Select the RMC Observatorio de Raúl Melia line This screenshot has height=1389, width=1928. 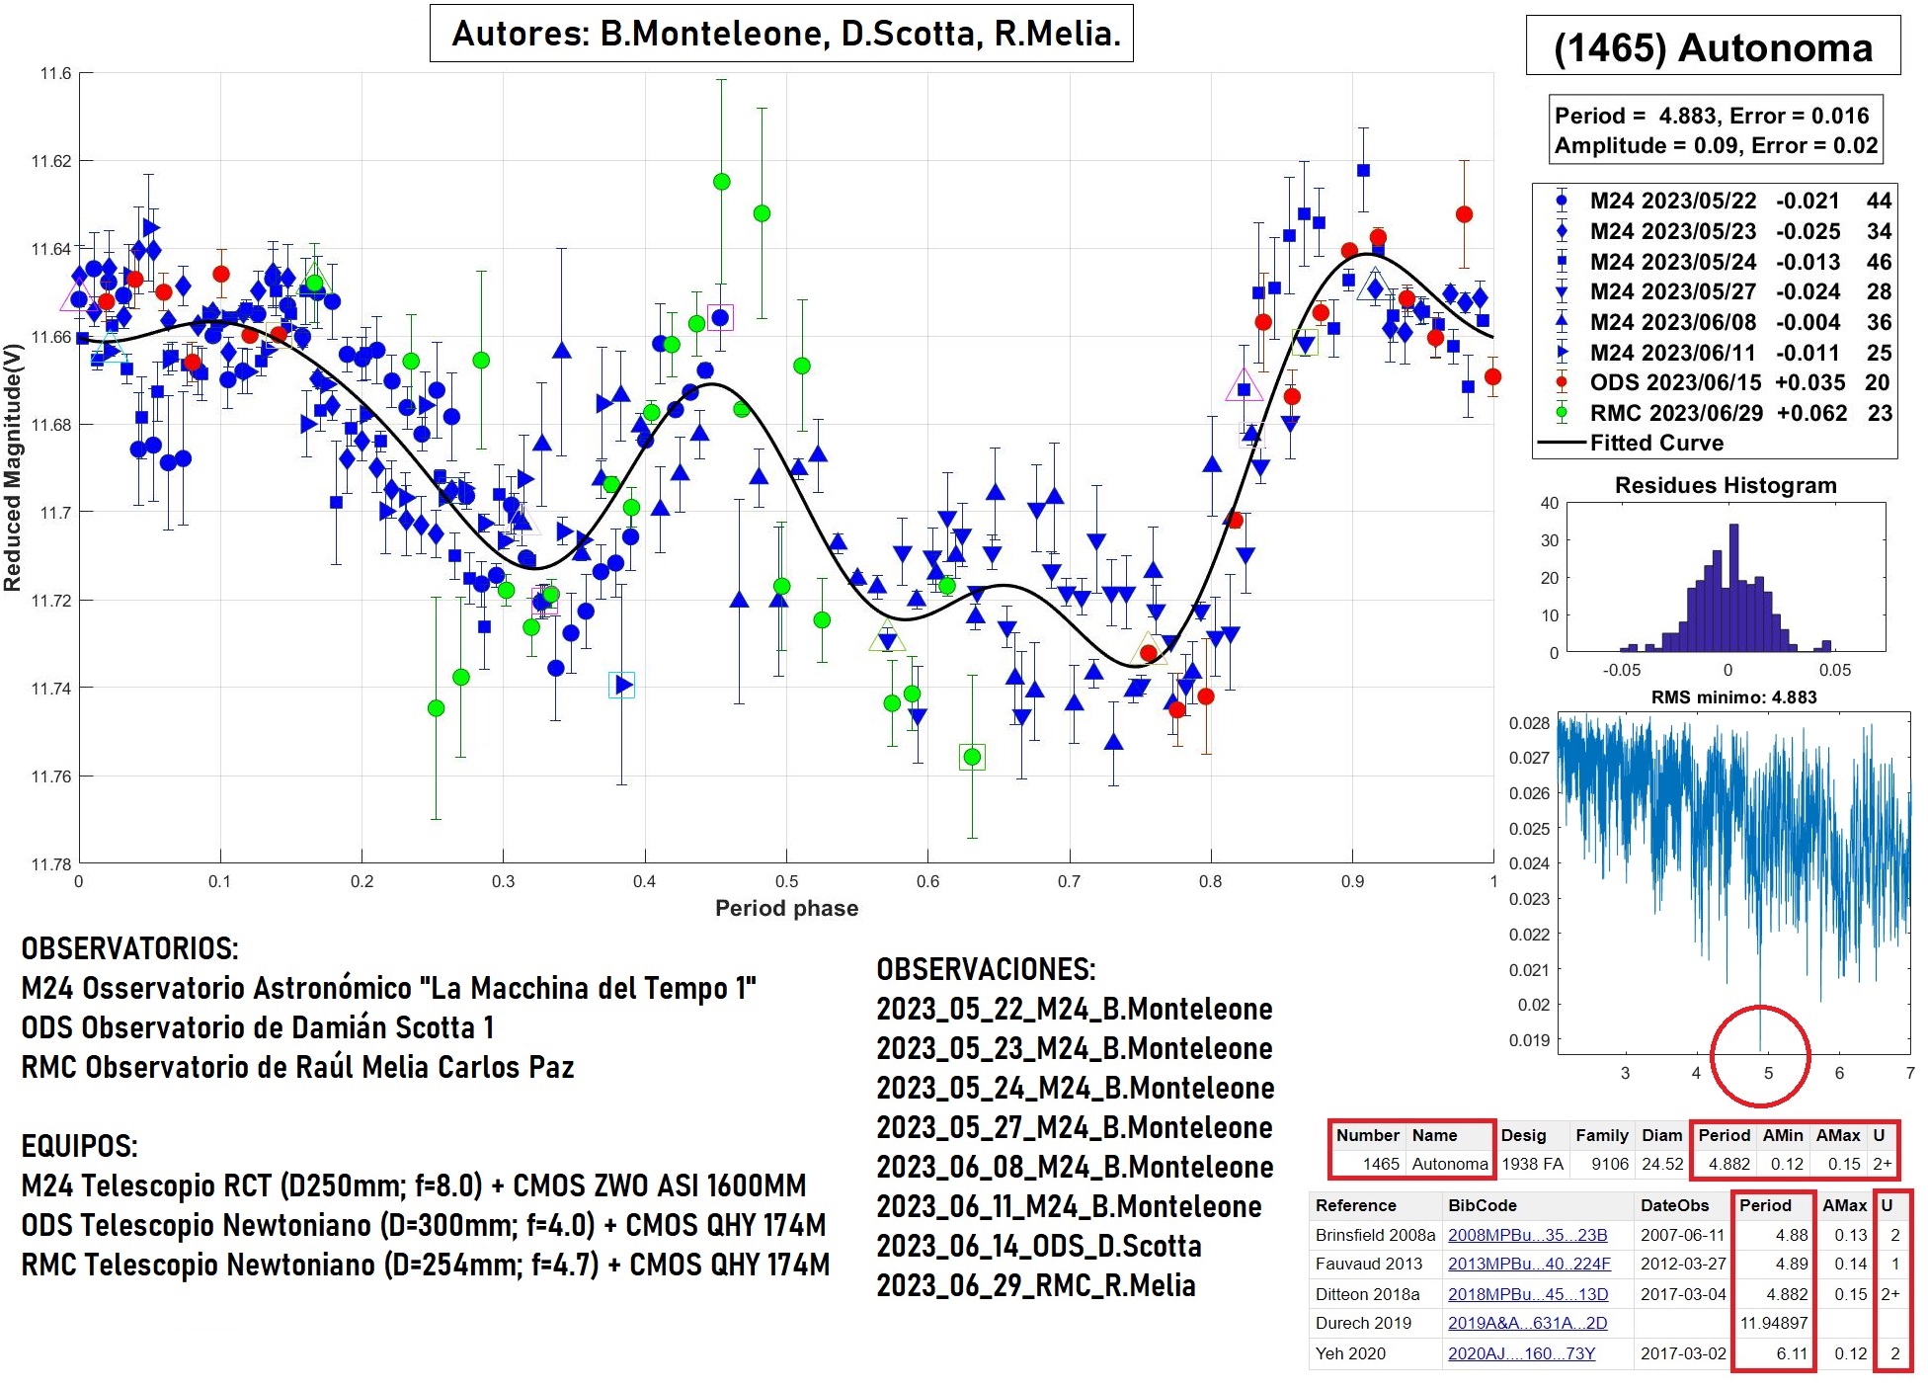297,1067
